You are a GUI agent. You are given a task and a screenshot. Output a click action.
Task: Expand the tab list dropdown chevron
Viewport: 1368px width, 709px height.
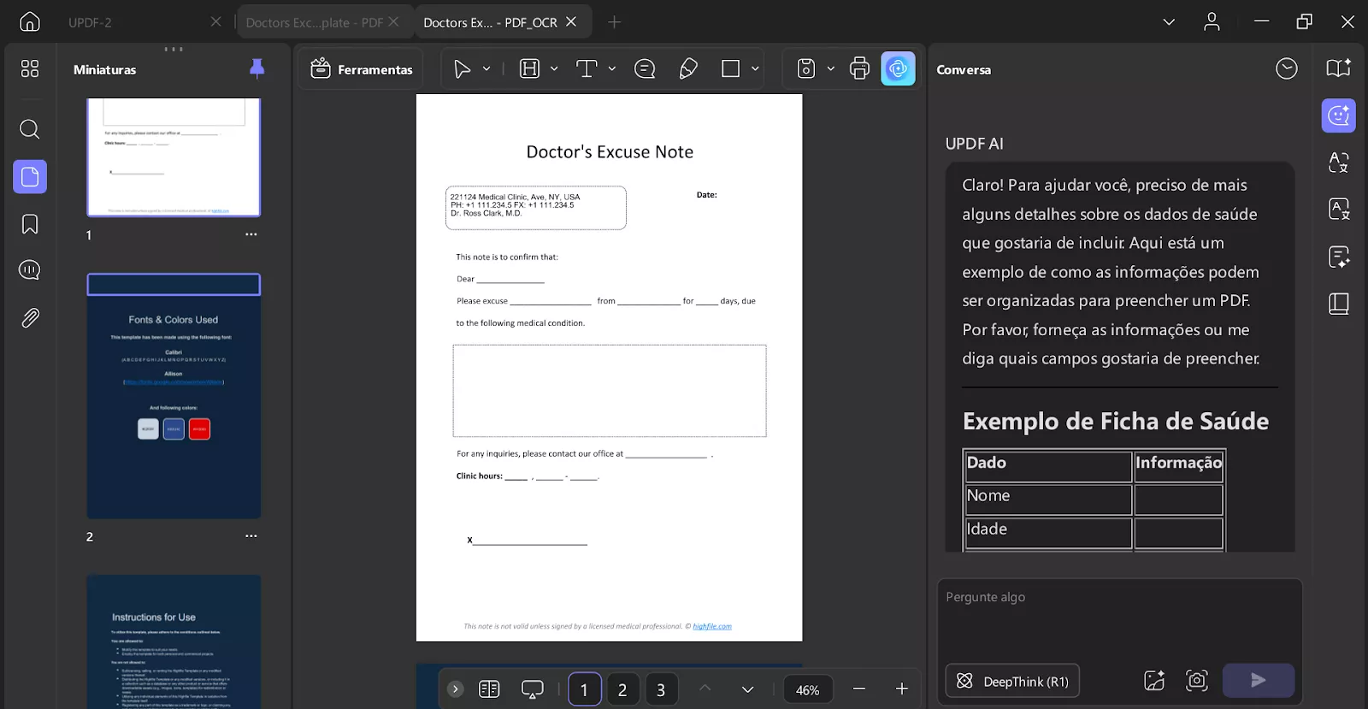click(x=1169, y=21)
